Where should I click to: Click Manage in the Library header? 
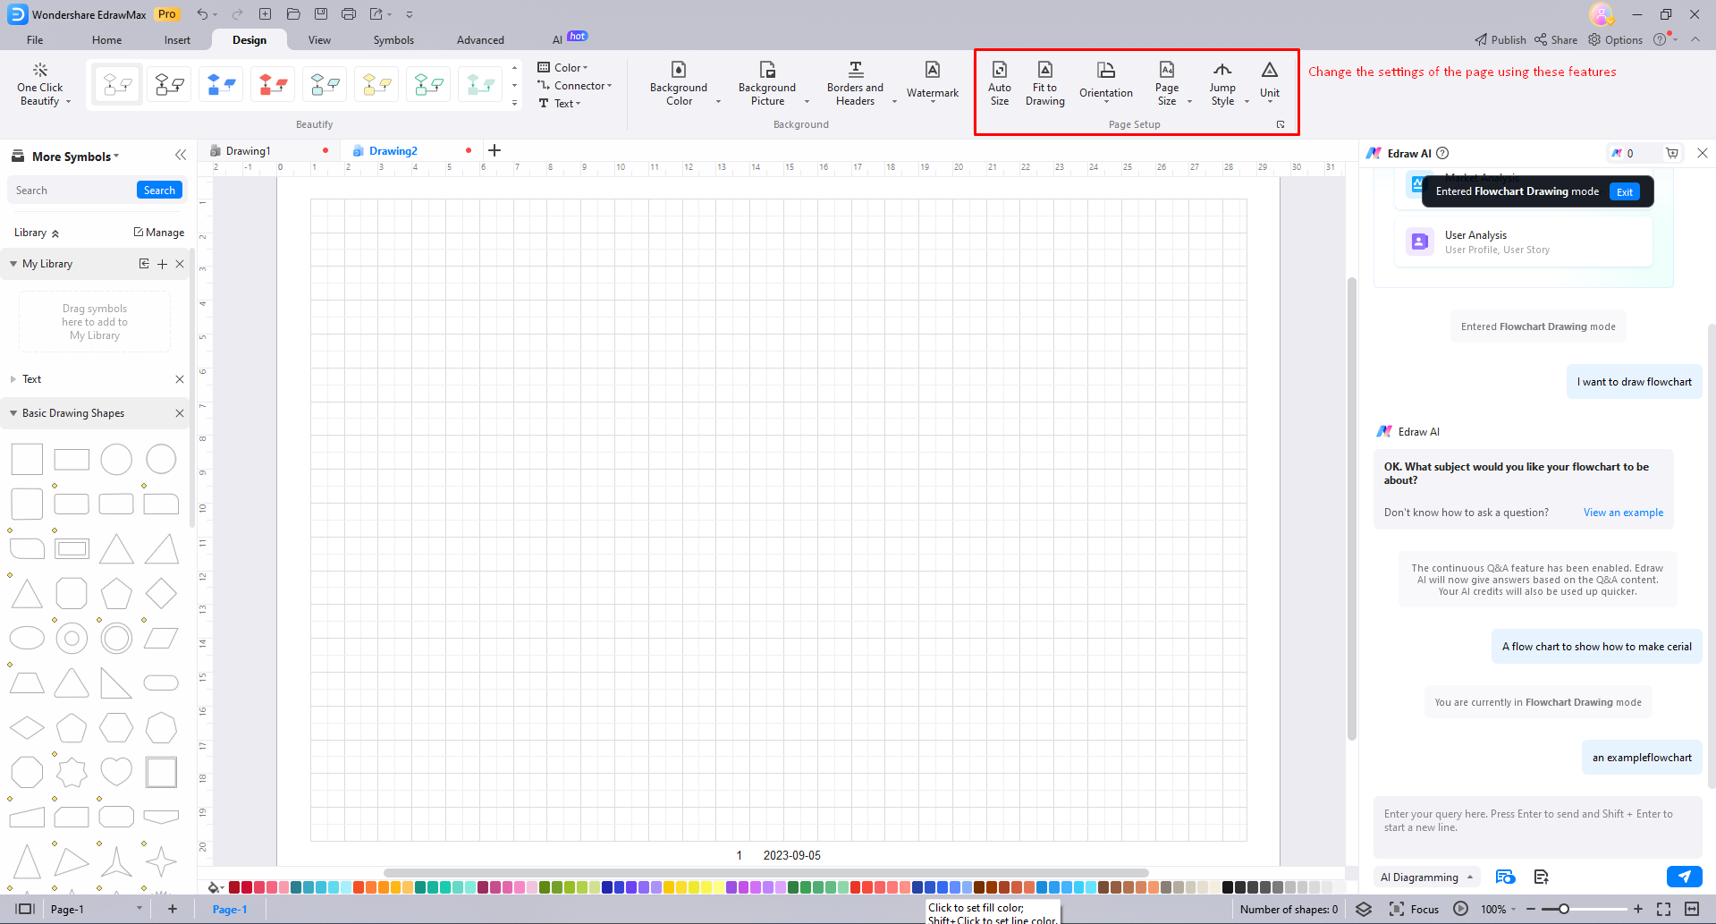coord(159,233)
